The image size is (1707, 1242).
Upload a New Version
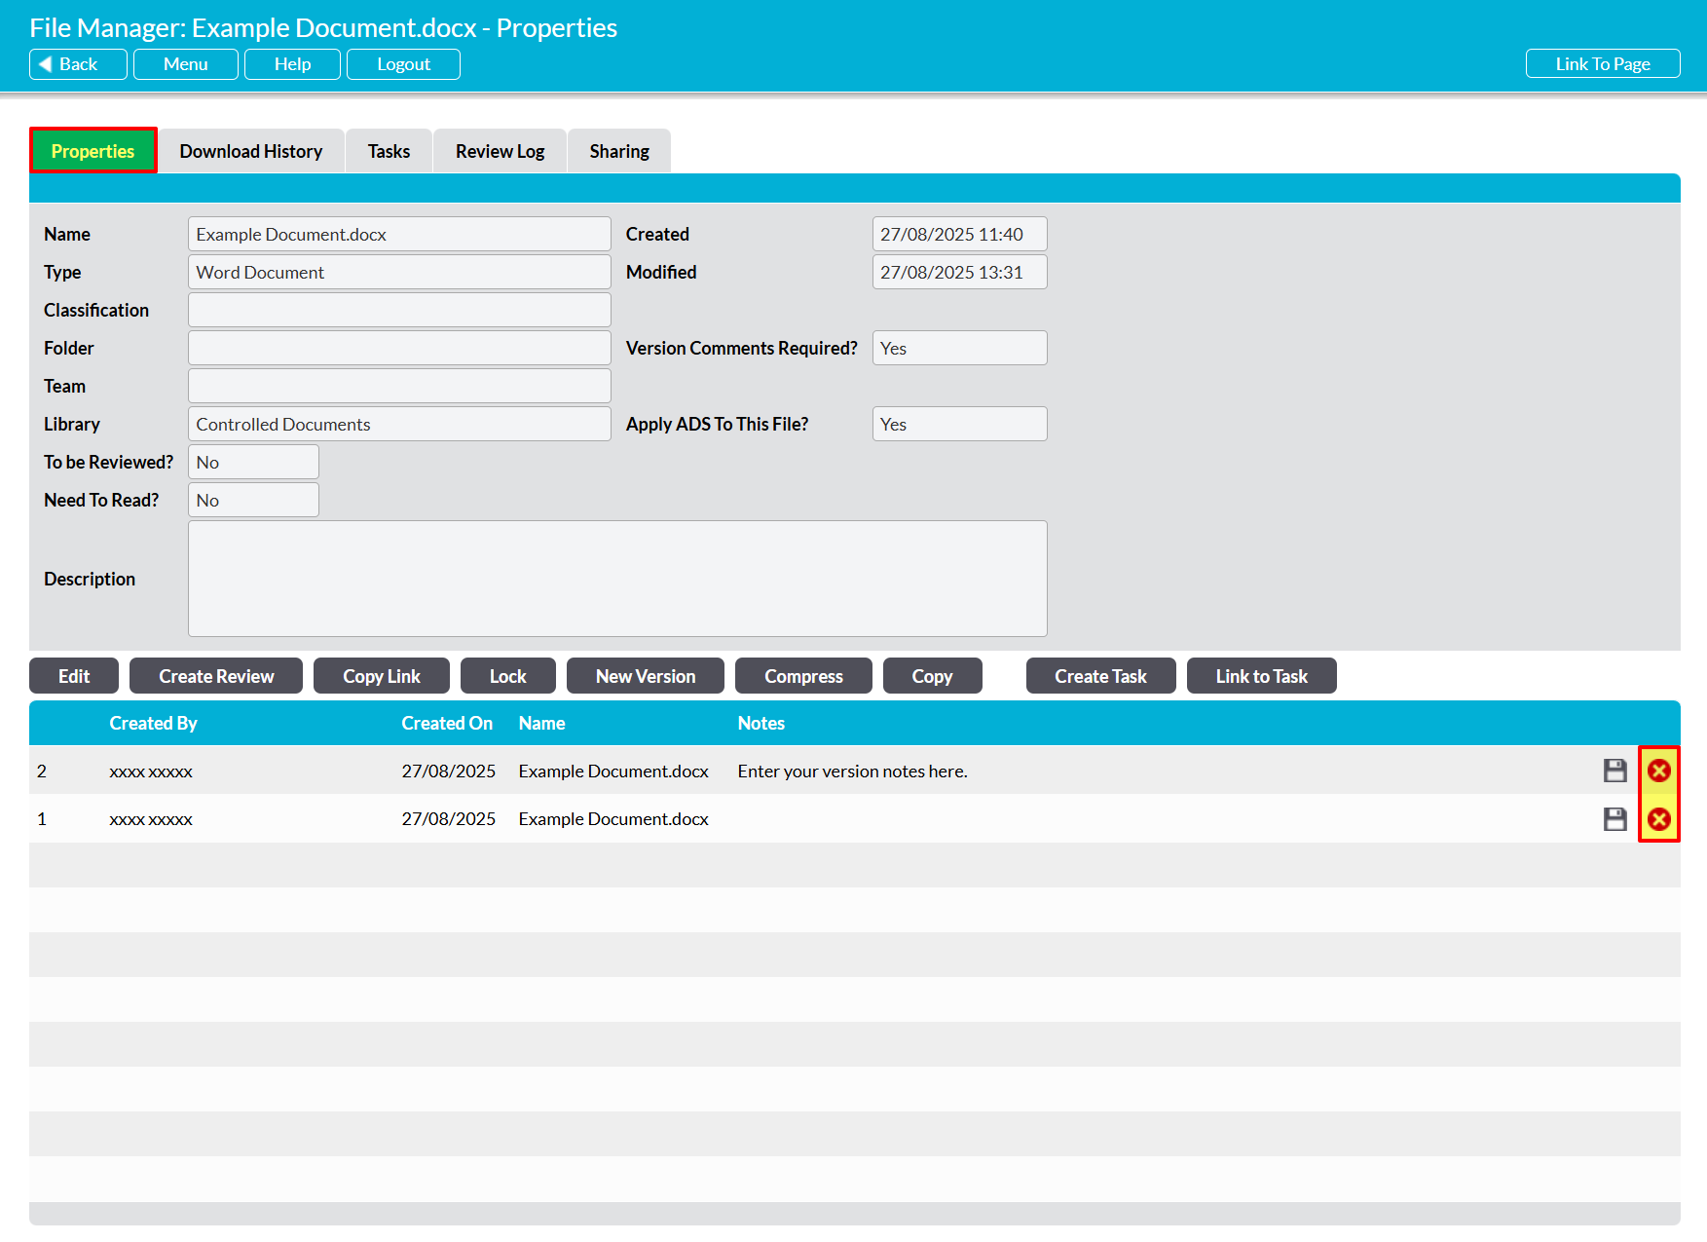pos(645,676)
